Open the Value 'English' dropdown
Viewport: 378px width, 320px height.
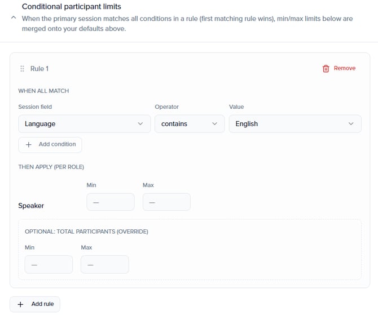pyautogui.click(x=295, y=124)
